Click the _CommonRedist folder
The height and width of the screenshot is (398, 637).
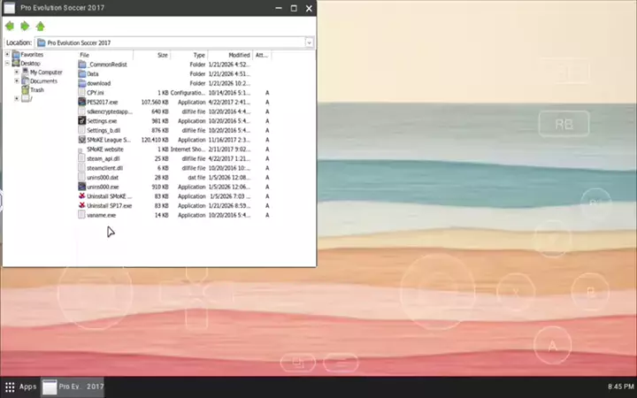click(x=108, y=65)
